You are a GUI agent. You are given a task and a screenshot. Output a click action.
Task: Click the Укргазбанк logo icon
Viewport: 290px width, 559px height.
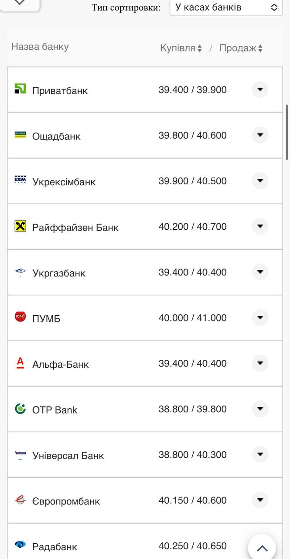pos(20,272)
